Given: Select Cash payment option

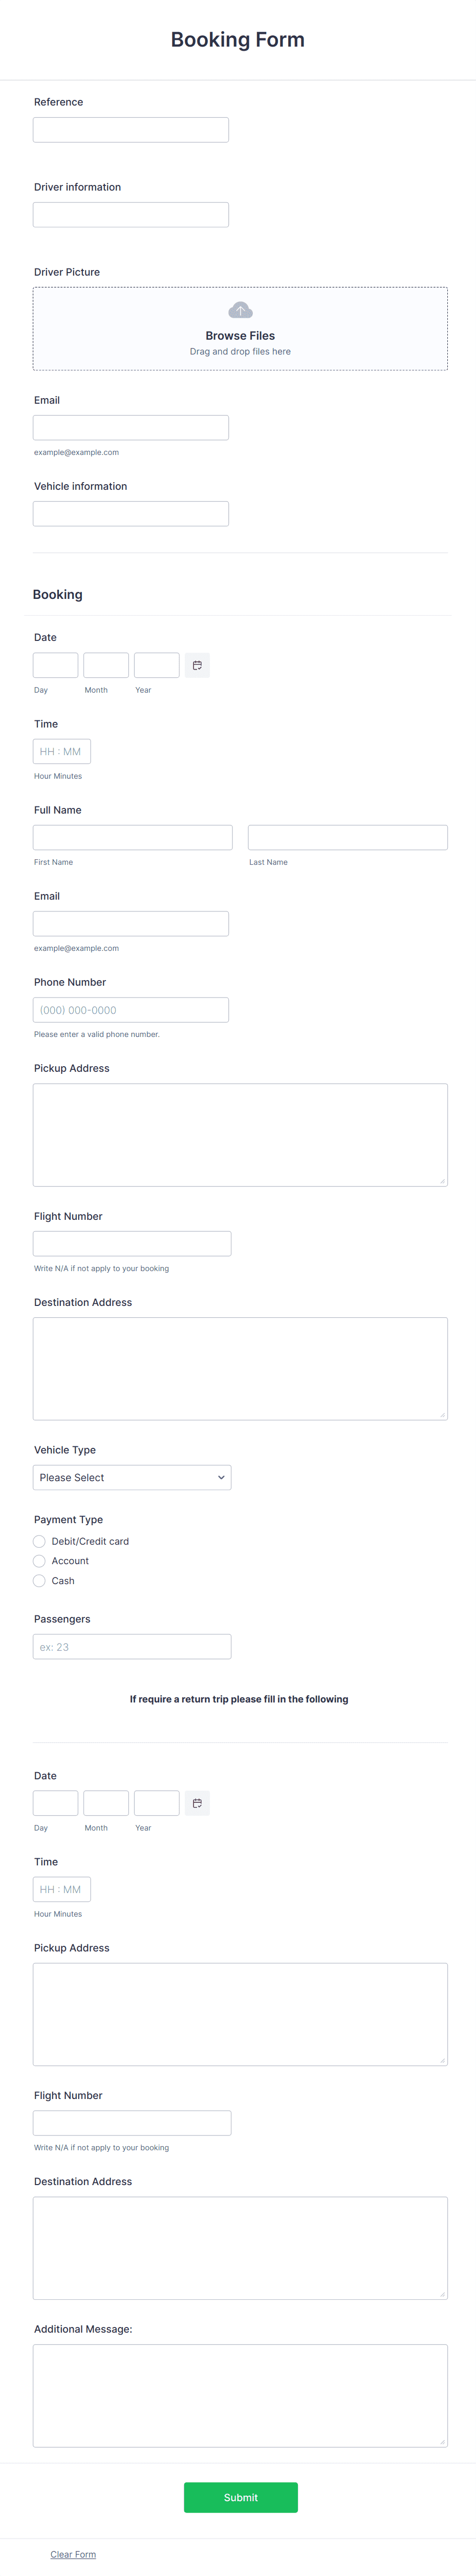Looking at the screenshot, I should (39, 1581).
